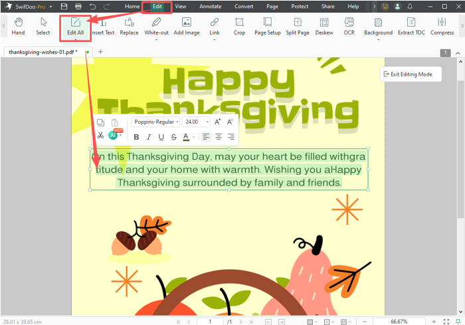The width and height of the screenshot is (465, 325).
Task: Click the page number input field
Action: point(210,322)
